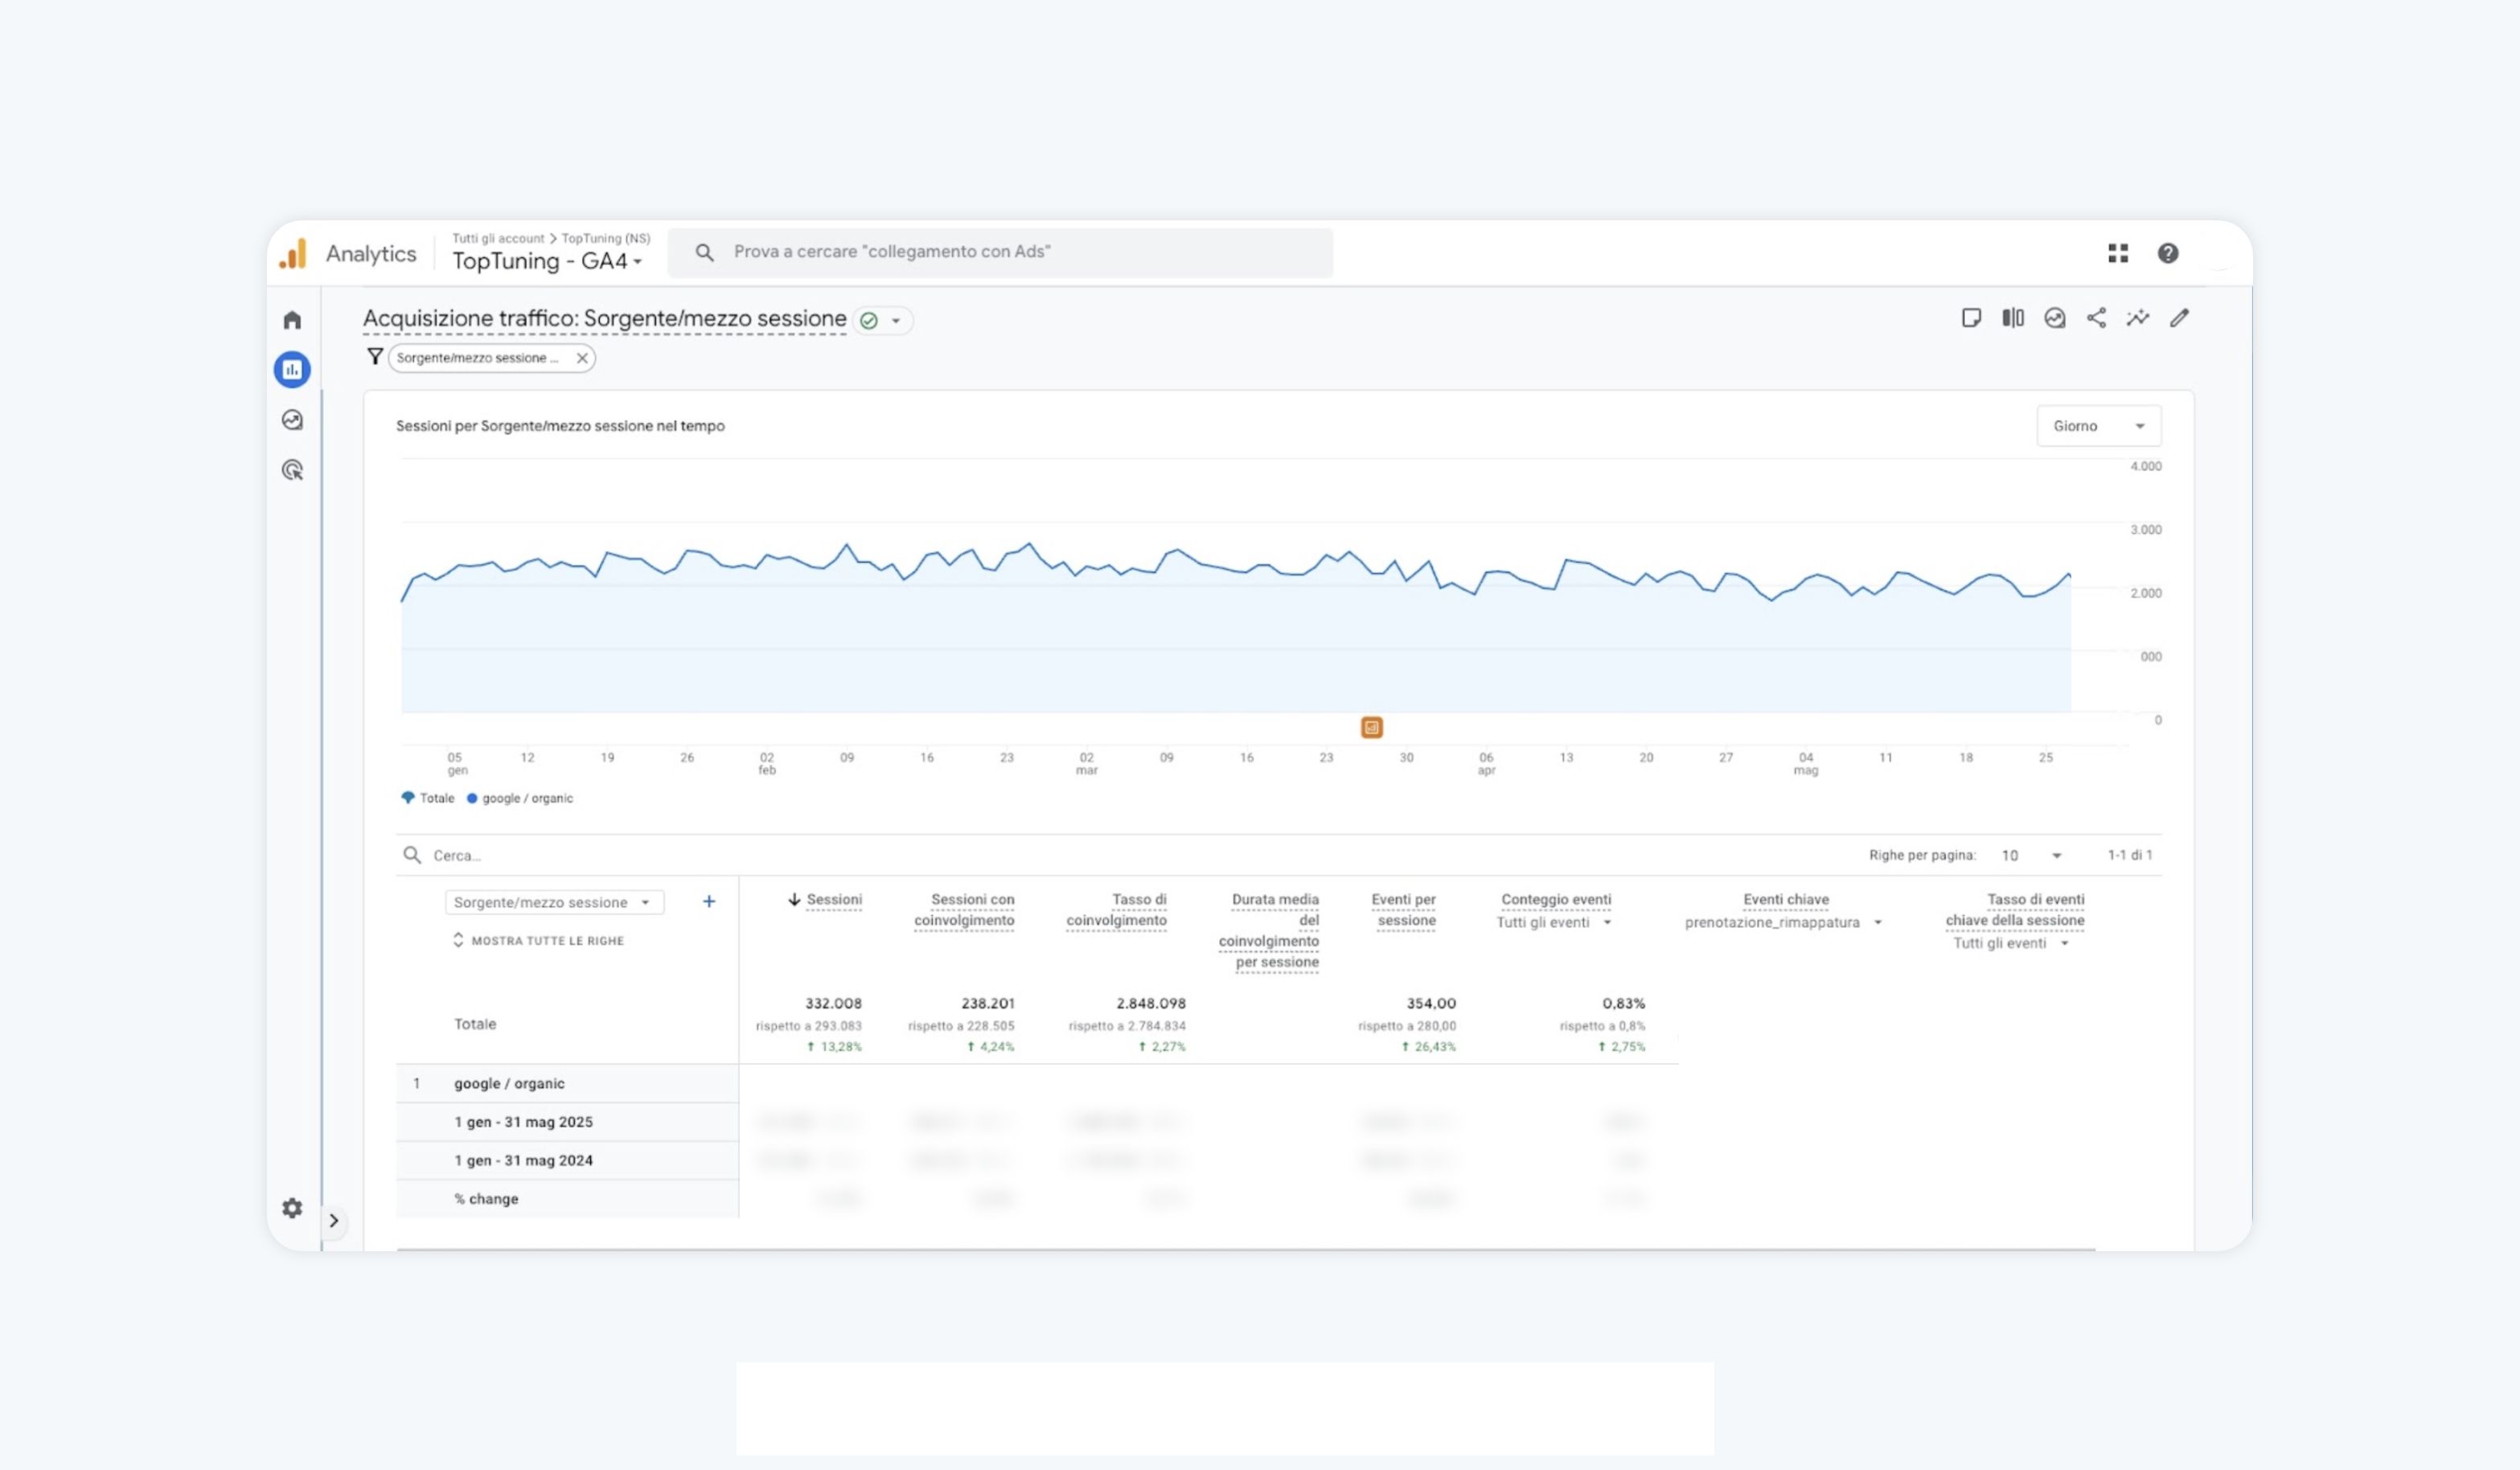Sort the table by Sessioni column
Viewport: 2520px width, 1470px height.
(x=833, y=900)
